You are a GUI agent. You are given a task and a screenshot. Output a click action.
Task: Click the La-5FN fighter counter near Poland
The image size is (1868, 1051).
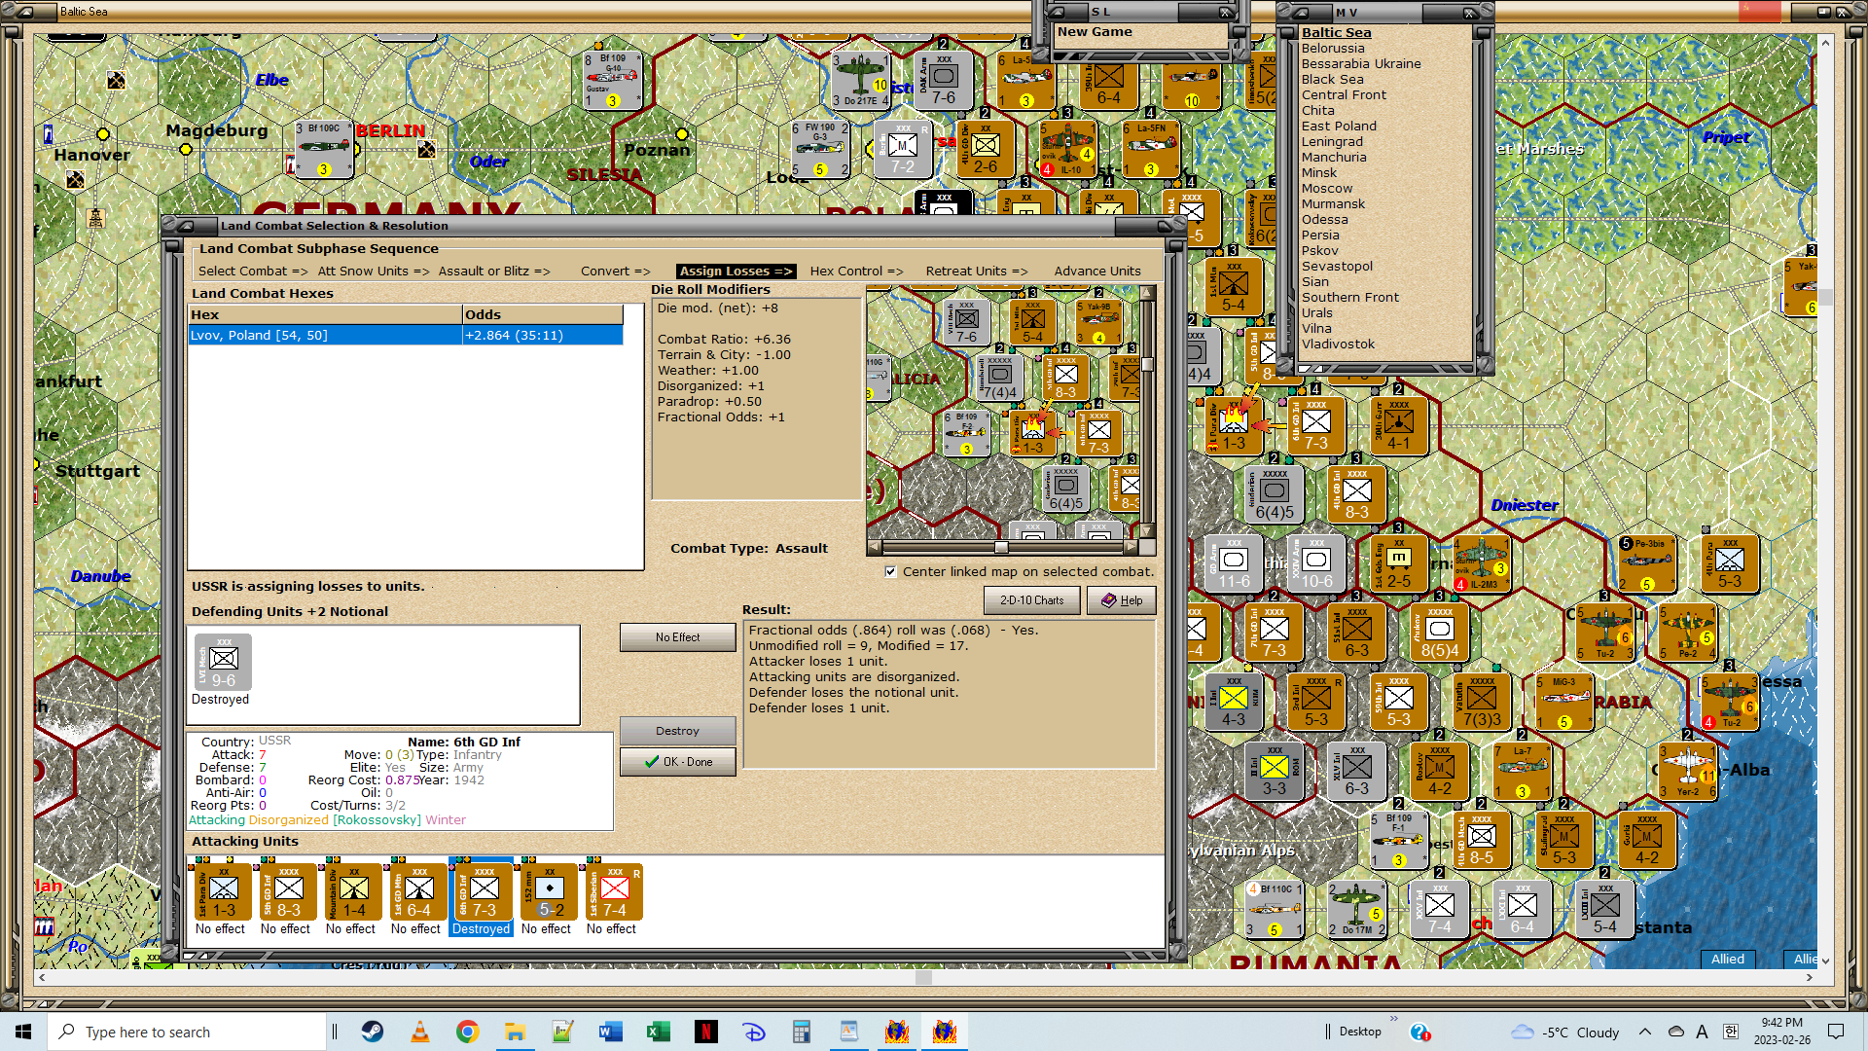[x=1150, y=149]
